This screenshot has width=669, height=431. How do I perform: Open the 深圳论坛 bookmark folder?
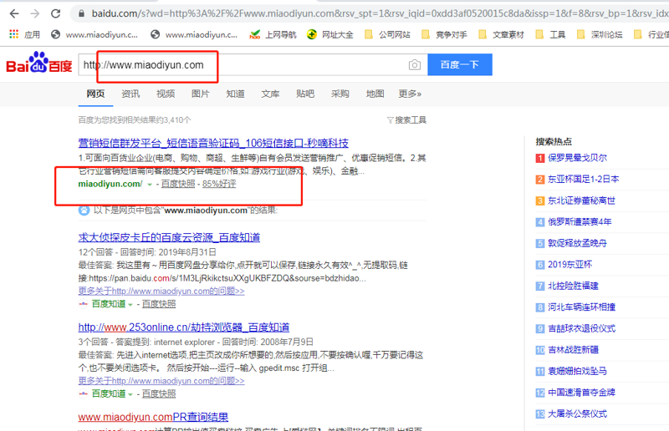click(x=600, y=34)
